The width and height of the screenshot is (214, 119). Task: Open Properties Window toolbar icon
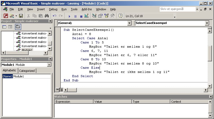pos(100,16)
